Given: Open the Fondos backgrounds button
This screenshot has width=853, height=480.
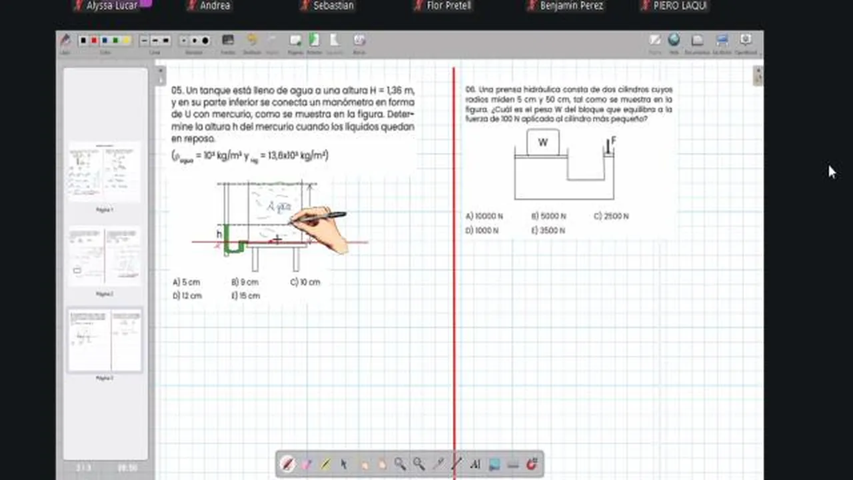Looking at the screenshot, I should [228, 43].
